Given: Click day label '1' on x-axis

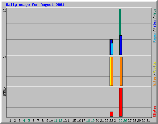Looking at the screenshot, I should click(x=10, y=121).
